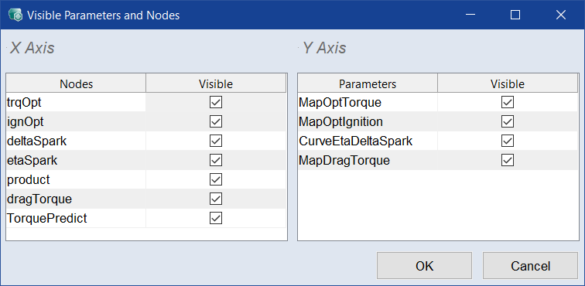
Task: Confirm with the OK button
Action: [x=424, y=265]
